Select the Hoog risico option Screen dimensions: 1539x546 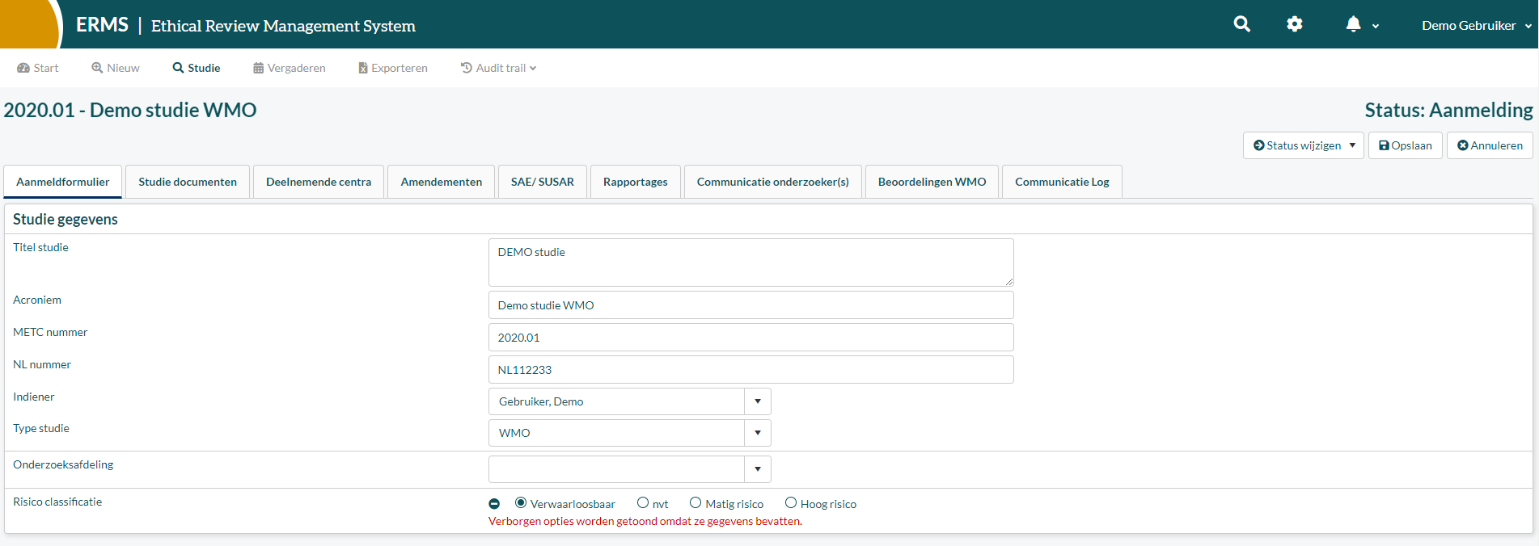coord(791,503)
